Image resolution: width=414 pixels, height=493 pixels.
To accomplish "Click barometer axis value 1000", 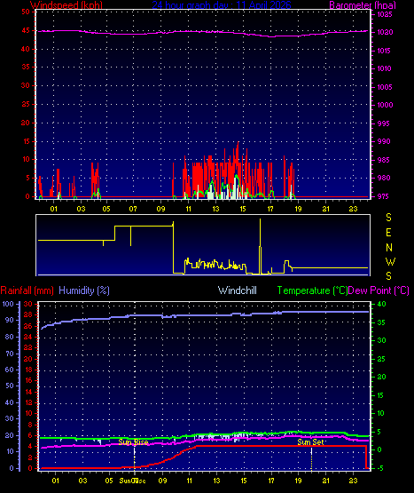I will coord(385,105).
